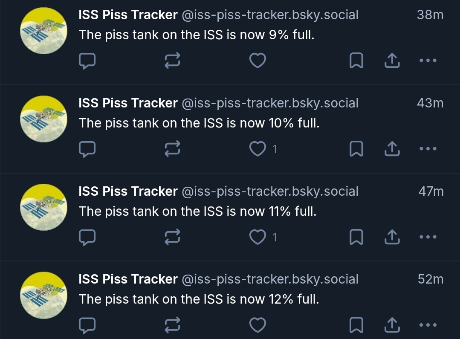This screenshot has height=339, width=460.
Task: Open more options for 10% post
Action: click(x=428, y=149)
